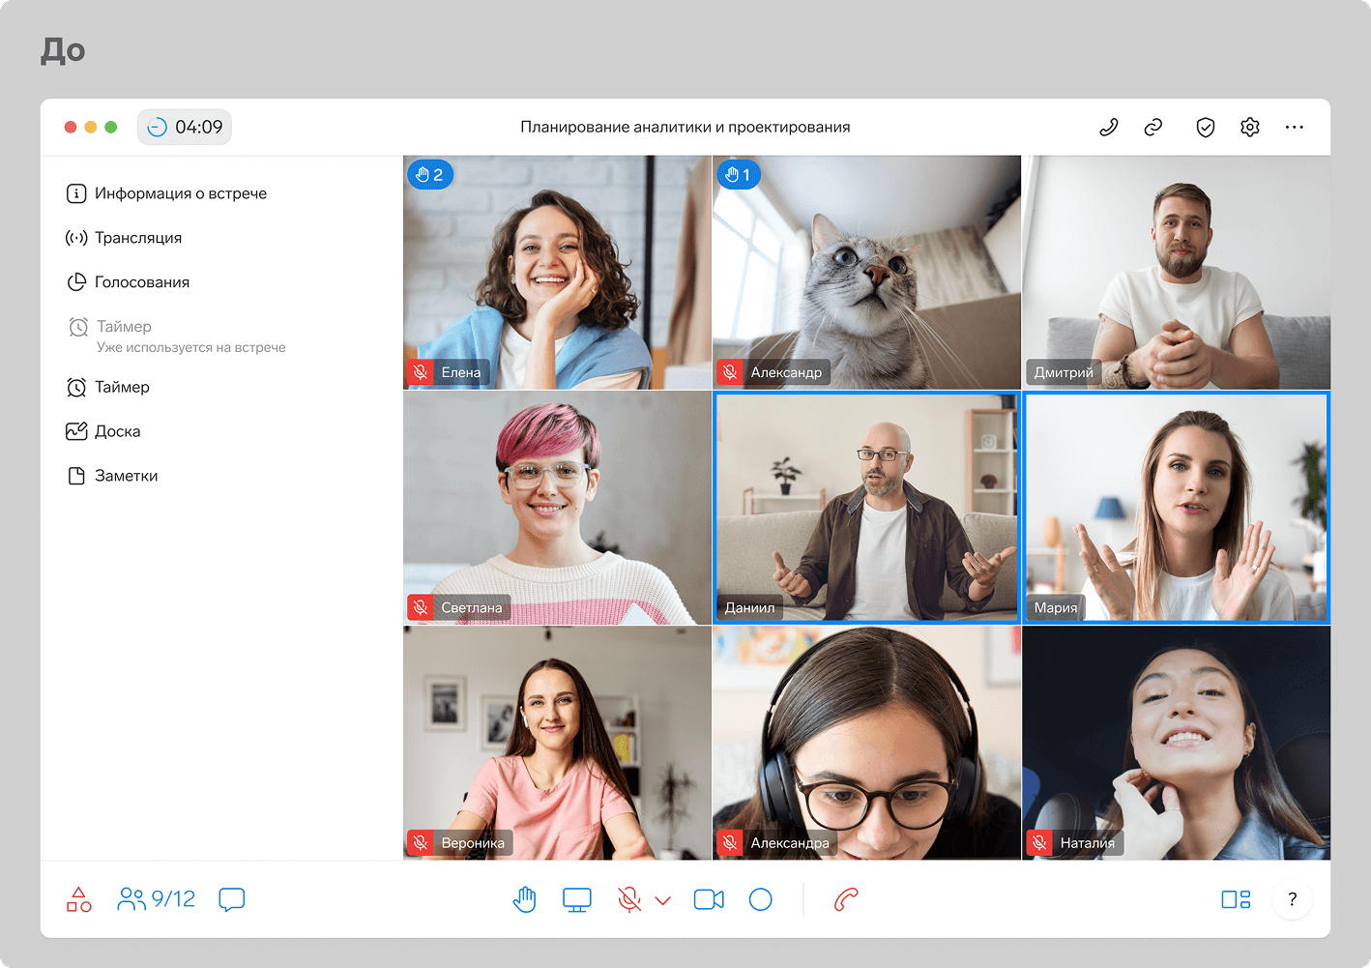
Task: Select Вероника's video tile
Action: 557,743
